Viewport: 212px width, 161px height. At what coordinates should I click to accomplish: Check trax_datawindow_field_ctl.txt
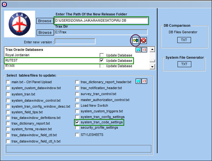tap(8, 135)
